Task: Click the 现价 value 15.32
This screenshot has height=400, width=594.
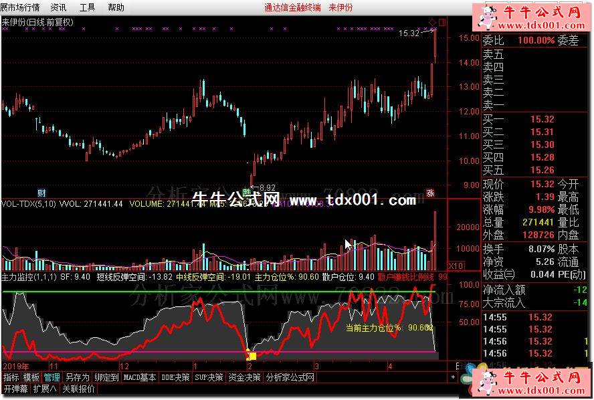Action: (x=542, y=184)
